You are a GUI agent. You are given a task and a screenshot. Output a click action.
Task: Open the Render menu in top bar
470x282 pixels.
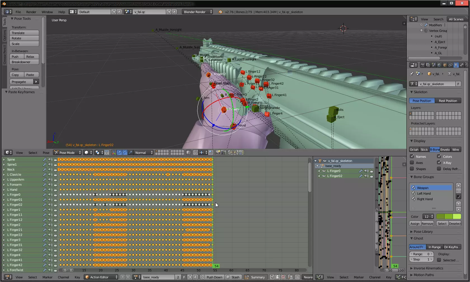pyautogui.click(x=31, y=12)
